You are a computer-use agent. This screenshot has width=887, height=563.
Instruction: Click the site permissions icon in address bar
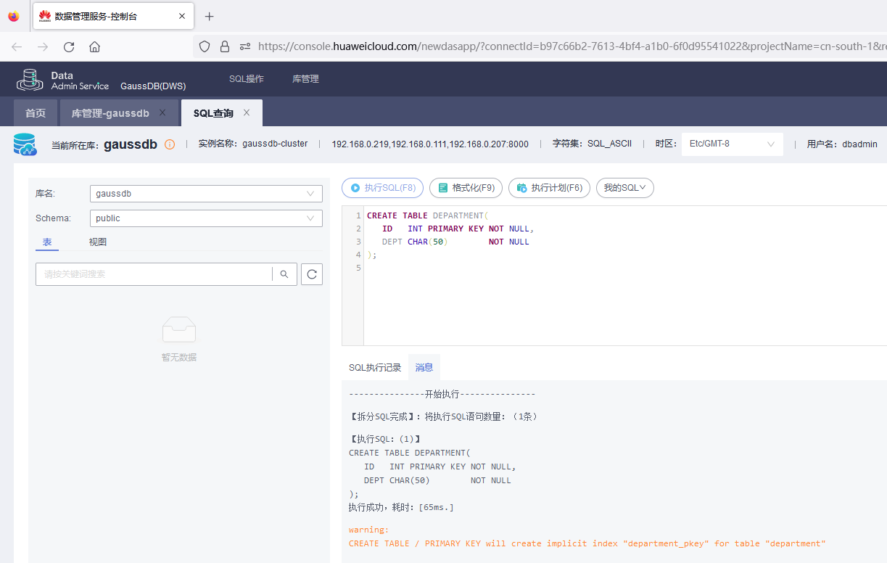(245, 46)
